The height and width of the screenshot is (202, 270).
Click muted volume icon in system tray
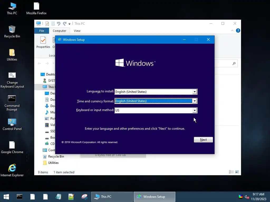pos(247,197)
